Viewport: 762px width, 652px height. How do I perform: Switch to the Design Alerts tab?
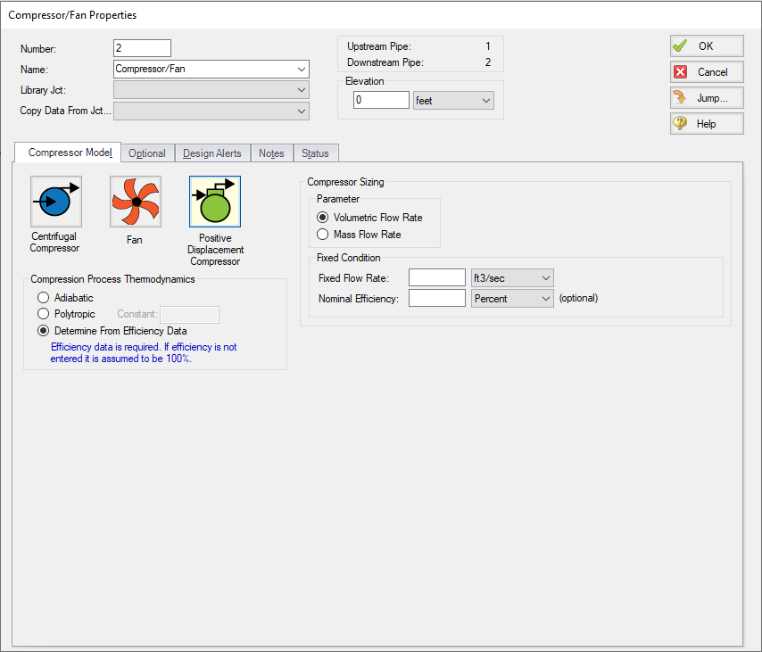coord(212,153)
